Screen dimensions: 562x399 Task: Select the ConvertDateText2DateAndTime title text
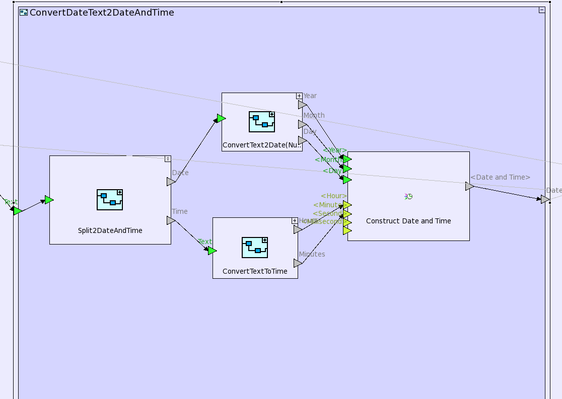(x=102, y=13)
